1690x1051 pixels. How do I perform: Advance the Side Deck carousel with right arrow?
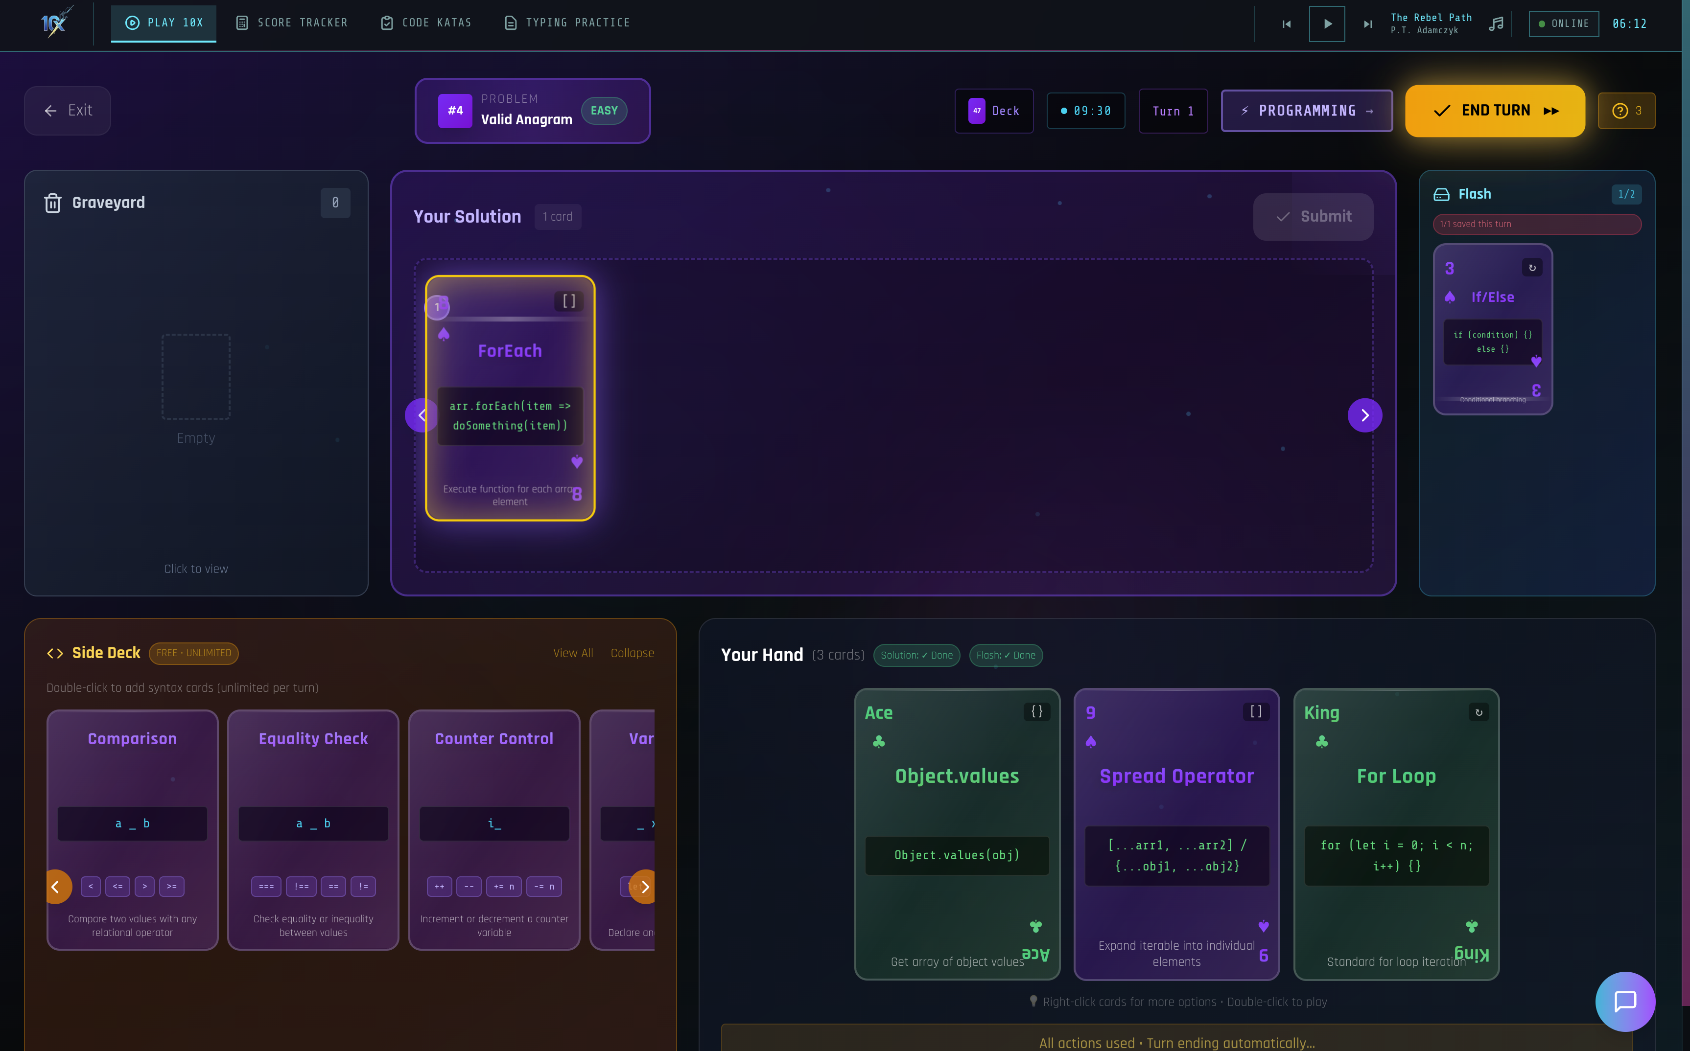point(645,886)
